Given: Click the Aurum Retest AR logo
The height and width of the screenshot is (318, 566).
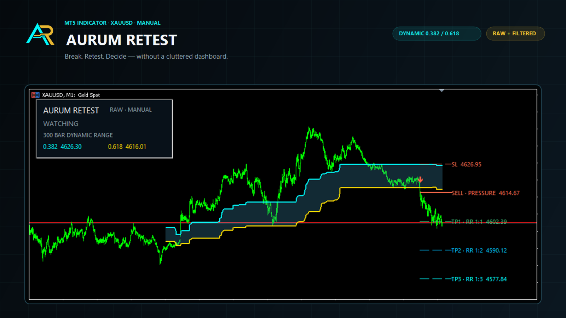Looking at the screenshot, I should coord(40,34).
